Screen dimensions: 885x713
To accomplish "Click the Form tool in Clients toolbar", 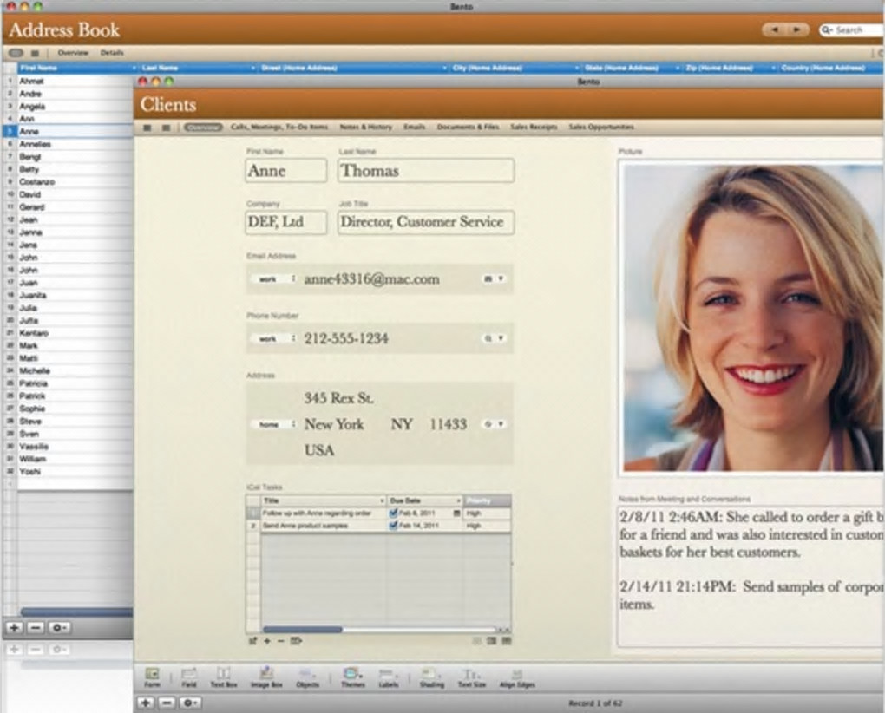I will [x=152, y=677].
